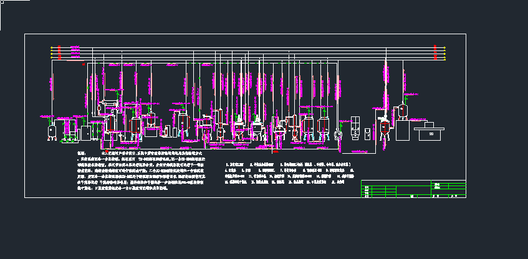This screenshot has width=528, height=259.
Task: Click the green title block table
Action: pos(414,189)
